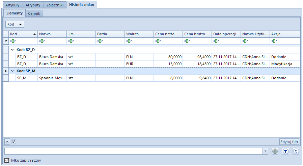303x166 pixels.
Task: Click filter condition icon in Nazwa filter cell
Action: coord(42,41)
